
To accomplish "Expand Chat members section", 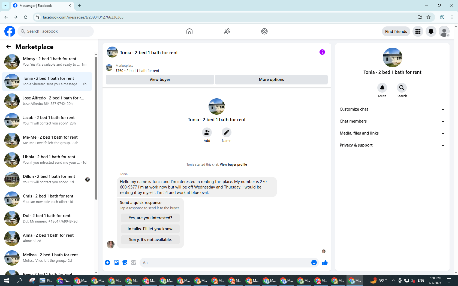I will [x=393, y=121].
